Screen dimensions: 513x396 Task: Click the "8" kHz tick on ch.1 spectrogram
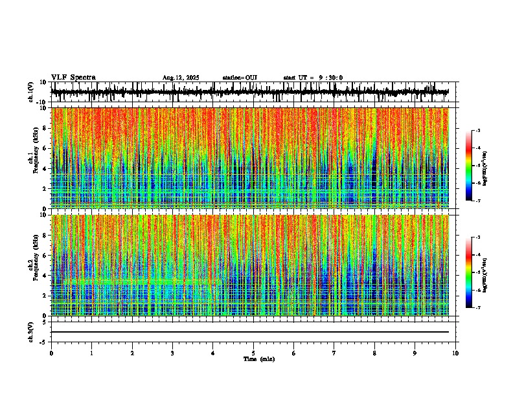coord(45,128)
